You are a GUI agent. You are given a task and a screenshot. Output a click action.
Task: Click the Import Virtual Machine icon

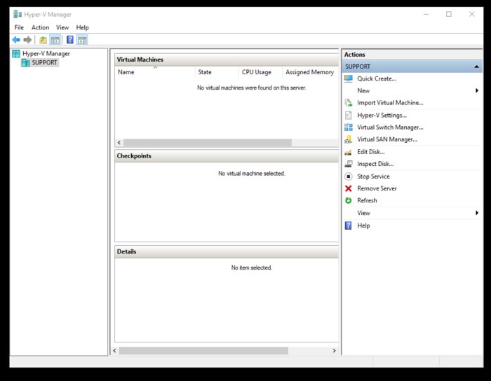click(x=349, y=102)
